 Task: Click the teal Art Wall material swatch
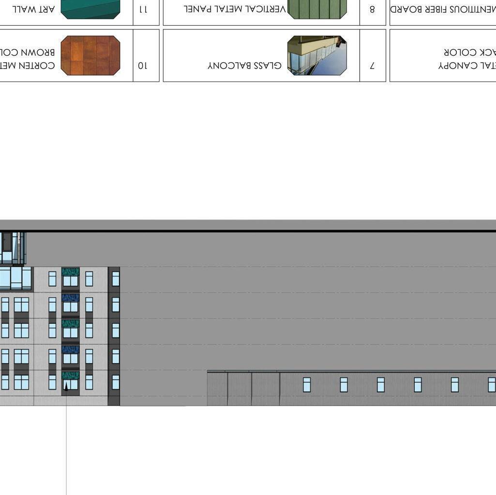click(x=90, y=10)
